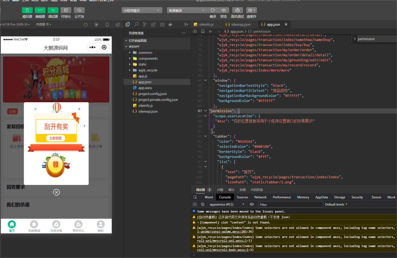
Task: Open the search icon in the sidebar
Action: pos(136,24)
